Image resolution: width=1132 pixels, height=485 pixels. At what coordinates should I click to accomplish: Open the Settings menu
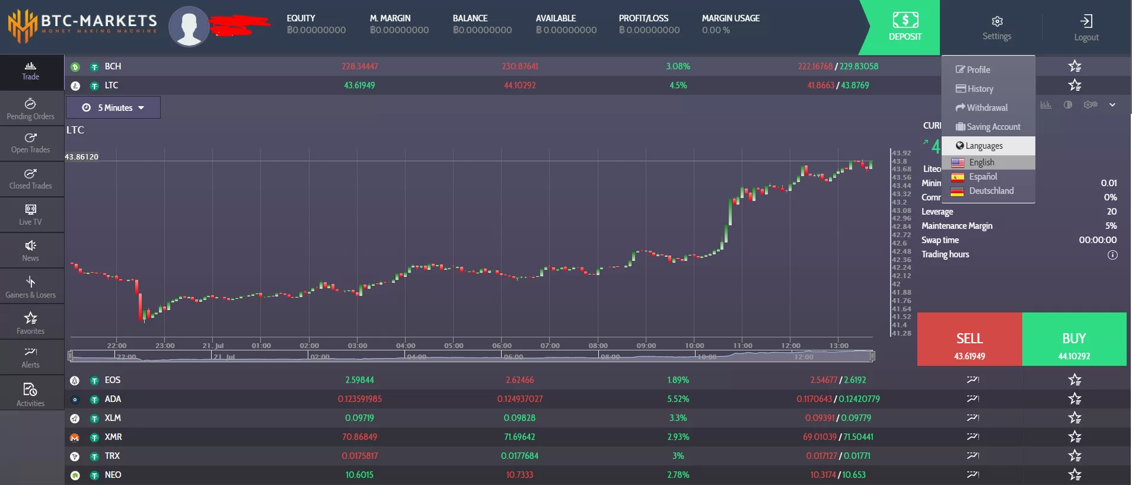pos(997,28)
